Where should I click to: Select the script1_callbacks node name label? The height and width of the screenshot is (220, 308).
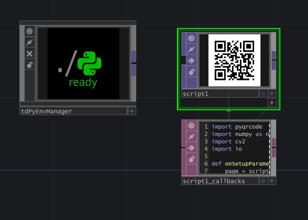pos(220,181)
